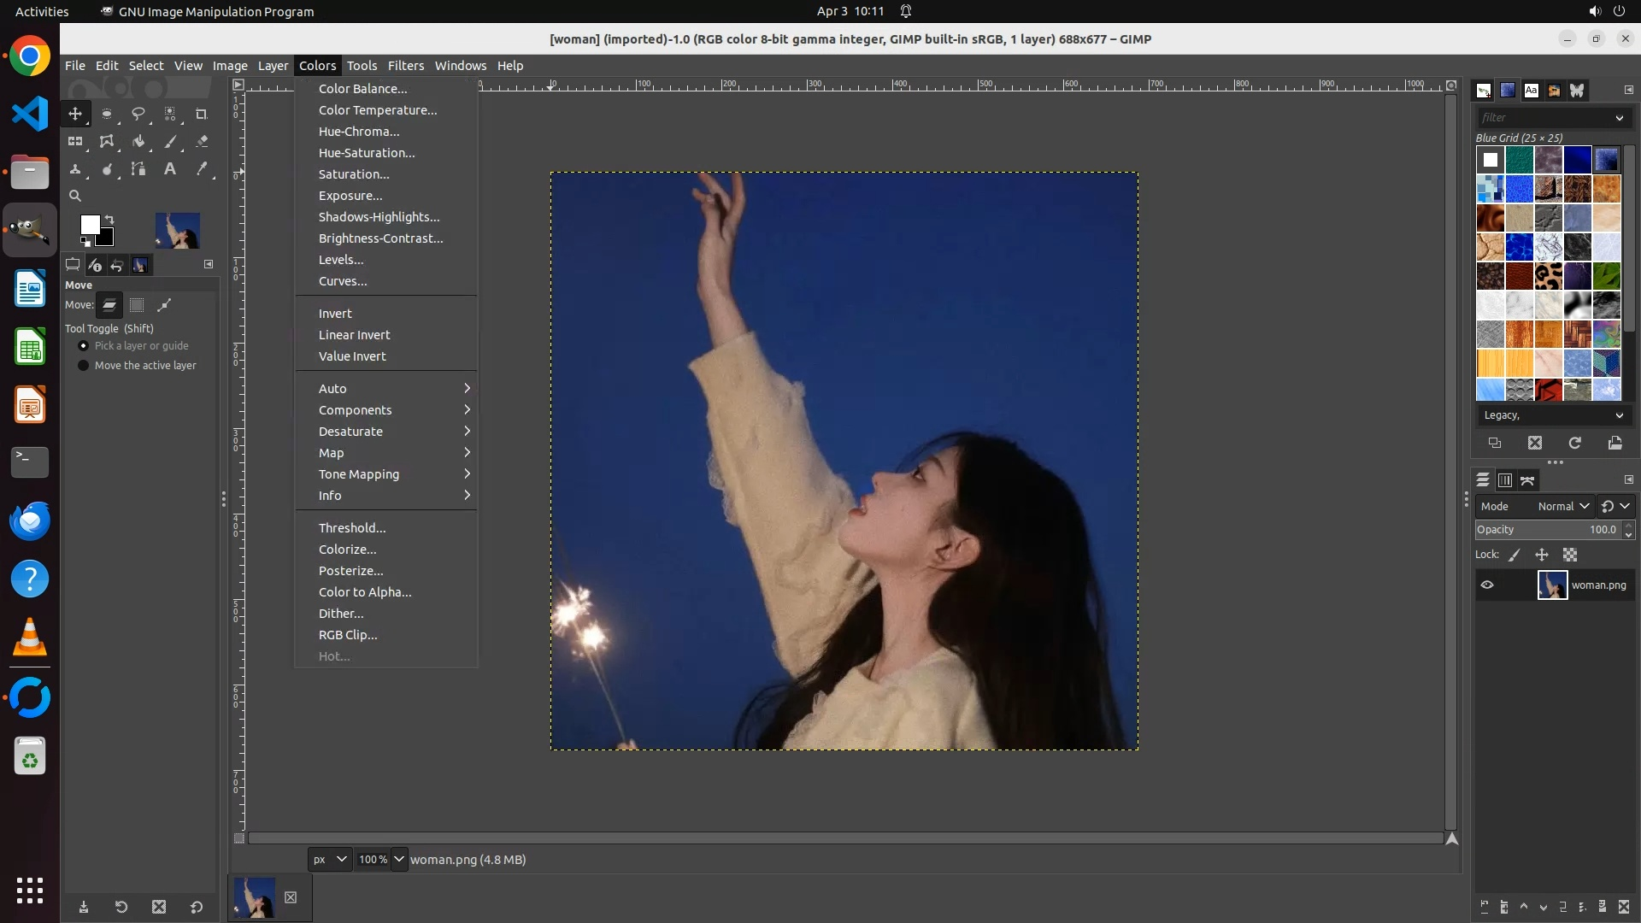Viewport: 1641px width, 923px height.
Task: Click the white foreground color swatch
Action: (89, 224)
